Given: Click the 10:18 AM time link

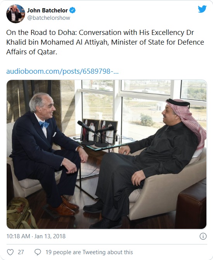Looking at the screenshot, I should 18,236.
